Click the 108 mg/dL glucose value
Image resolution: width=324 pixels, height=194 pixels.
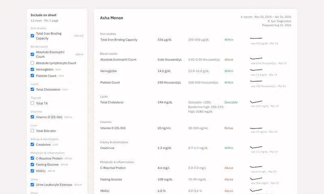(165, 179)
